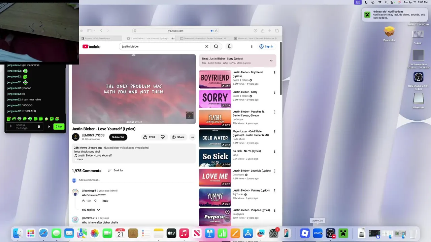
Task: Open #tiktoksong hashtag link
Action: pos(127,148)
